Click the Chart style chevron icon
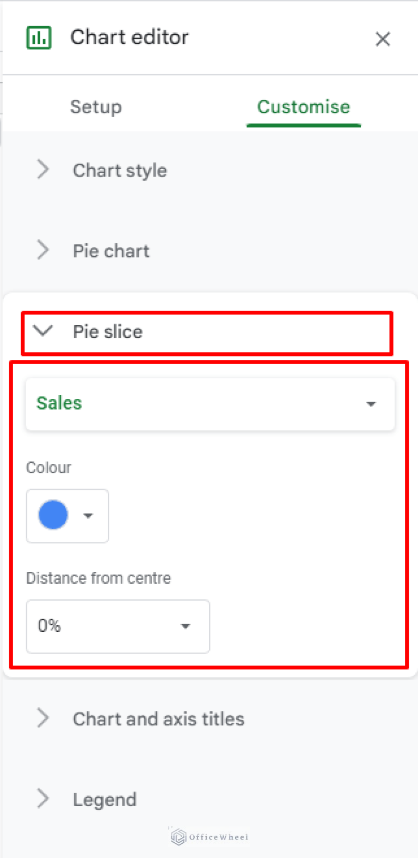The image size is (418, 858). tap(43, 170)
